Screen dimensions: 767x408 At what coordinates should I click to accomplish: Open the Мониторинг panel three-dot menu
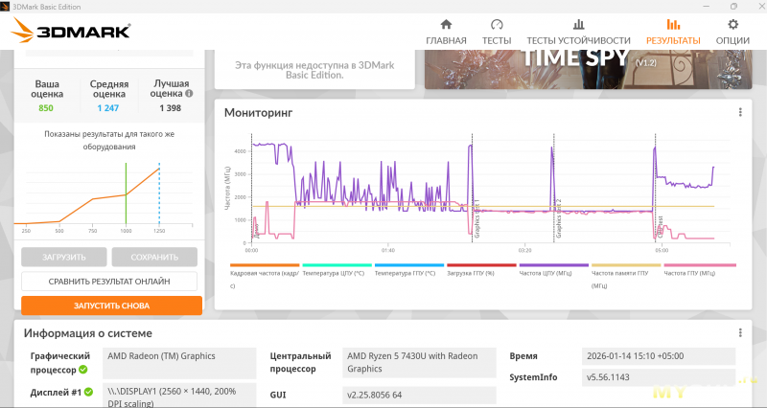[740, 112]
